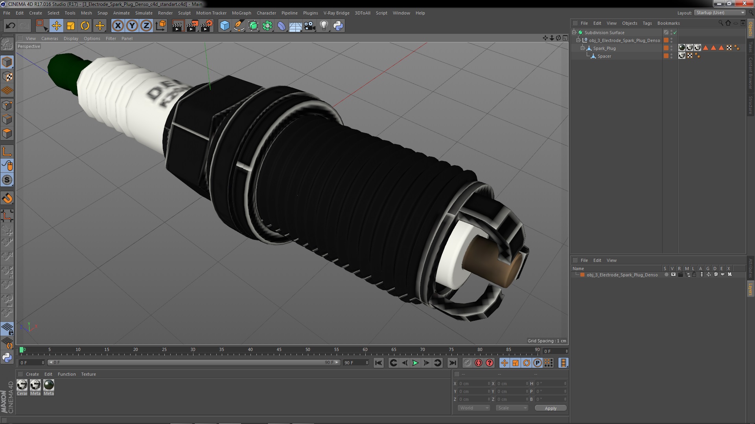The height and width of the screenshot is (424, 755).
Task: Click frame 45 on timeline ruler
Action: [279, 349]
